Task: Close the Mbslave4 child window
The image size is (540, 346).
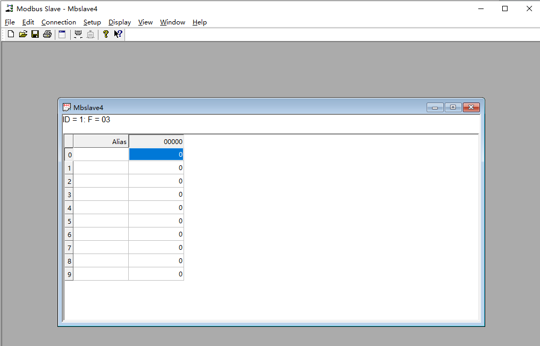Action: pos(471,108)
